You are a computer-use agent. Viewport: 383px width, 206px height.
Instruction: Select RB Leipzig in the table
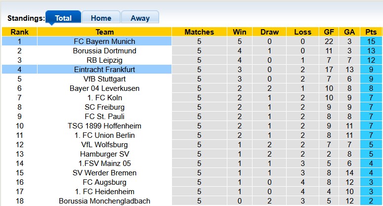104,60
